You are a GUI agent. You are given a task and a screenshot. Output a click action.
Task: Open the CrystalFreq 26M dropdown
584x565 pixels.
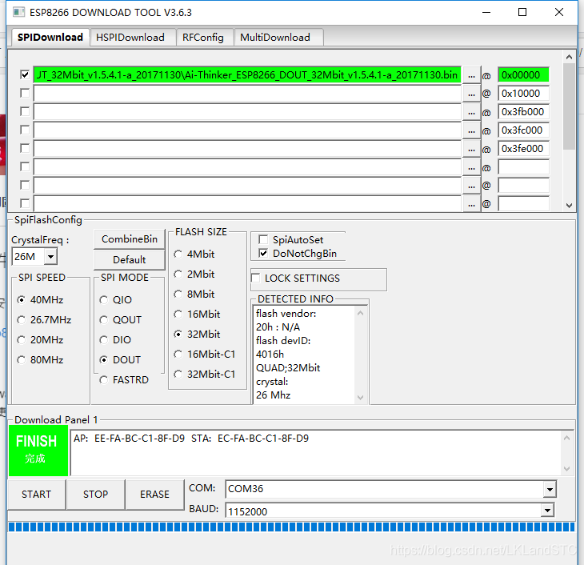[50, 256]
